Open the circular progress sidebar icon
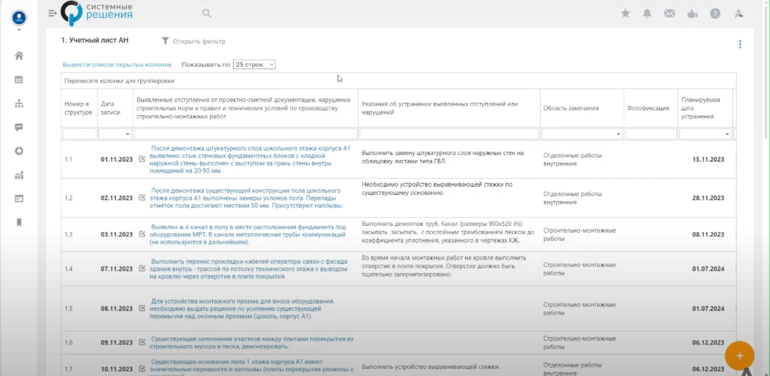The height and width of the screenshot is (376, 770). (19, 151)
